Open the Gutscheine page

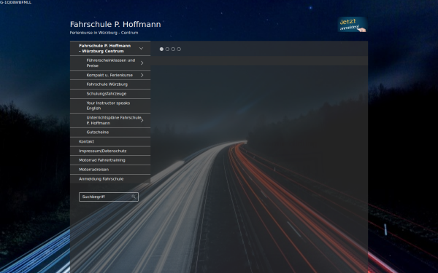coord(110,132)
